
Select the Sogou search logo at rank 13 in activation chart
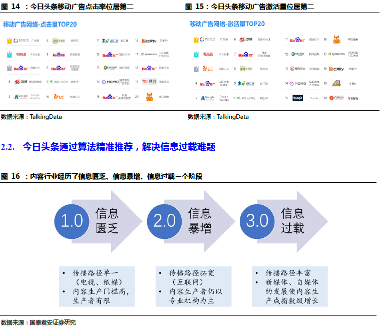coord(297,69)
